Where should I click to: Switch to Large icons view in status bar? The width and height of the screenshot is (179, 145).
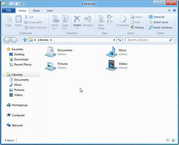pos(174,140)
